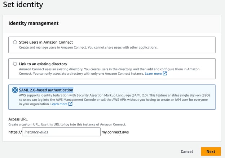
Task: Click the Access URL label
Action: click(x=18, y=119)
